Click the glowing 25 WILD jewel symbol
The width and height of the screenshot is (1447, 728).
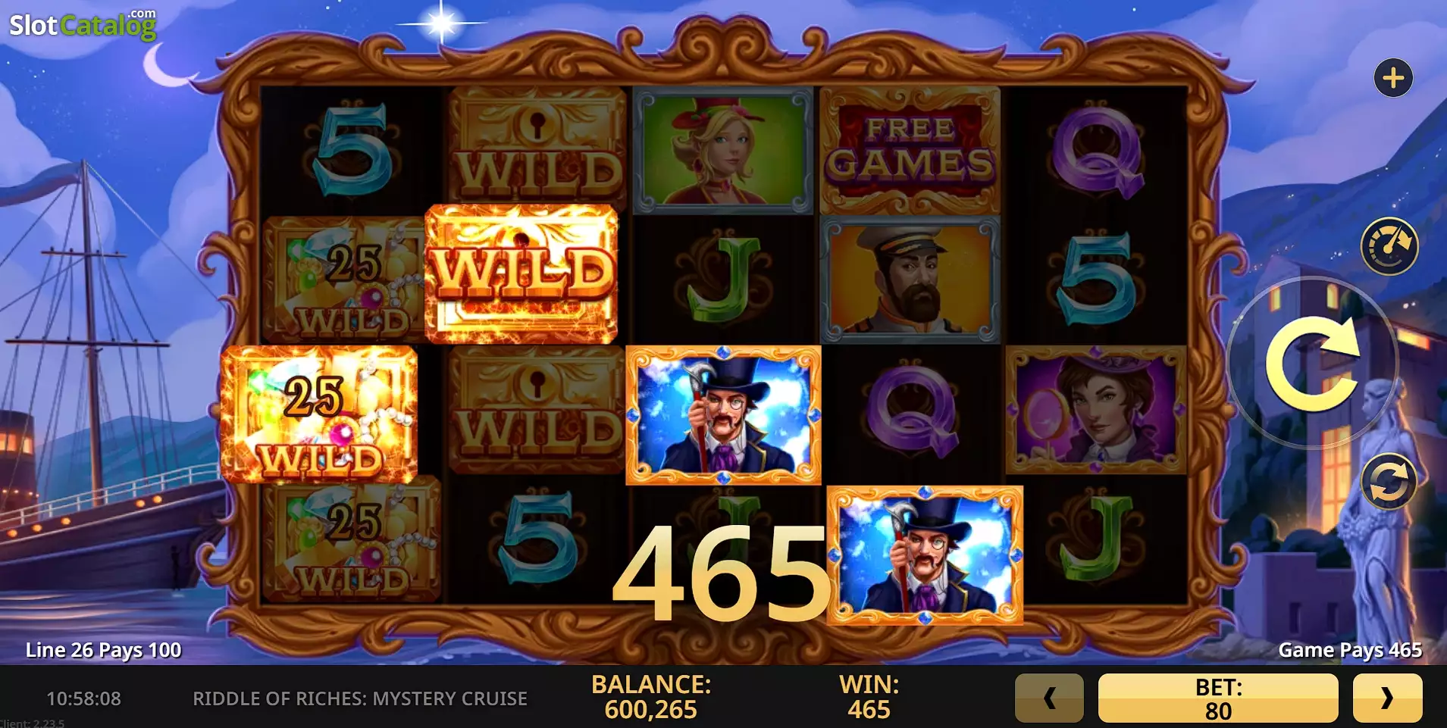point(319,414)
